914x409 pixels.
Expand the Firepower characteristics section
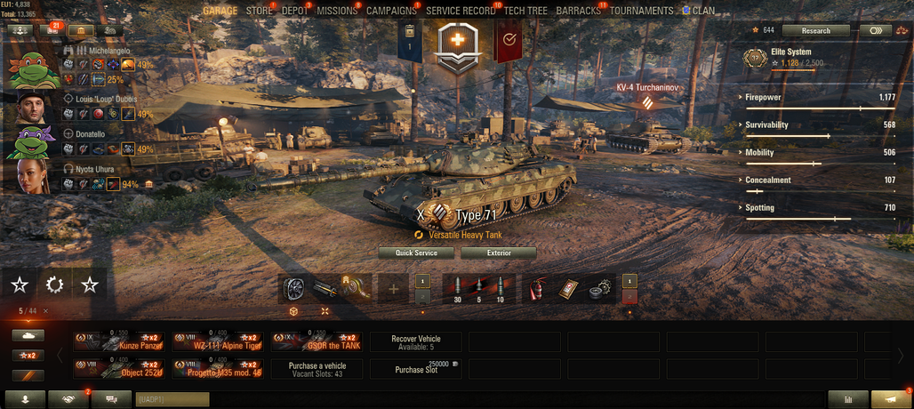(820, 98)
